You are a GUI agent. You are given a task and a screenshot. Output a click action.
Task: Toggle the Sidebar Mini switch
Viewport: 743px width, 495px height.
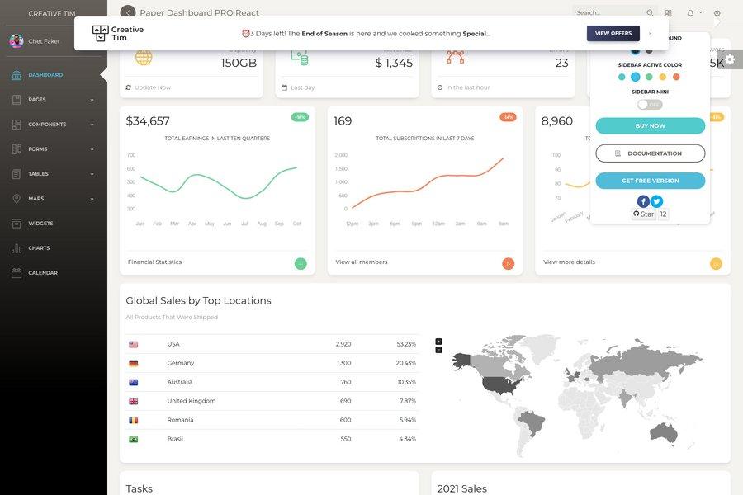tap(650, 105)
